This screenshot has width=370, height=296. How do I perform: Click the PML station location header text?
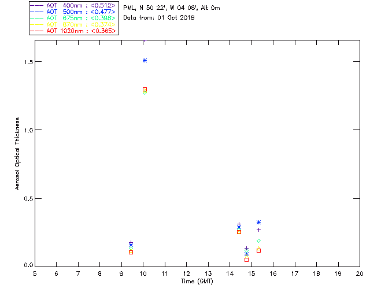[x=172, y=8]
